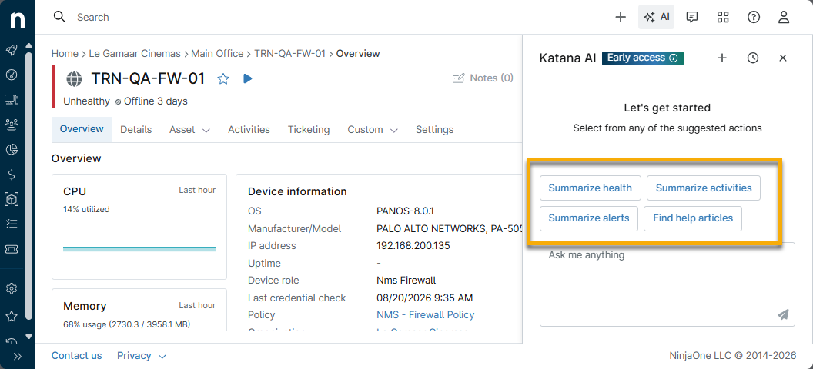
Task: Click the Memory usage text
Action: click(x=126, y=324)
